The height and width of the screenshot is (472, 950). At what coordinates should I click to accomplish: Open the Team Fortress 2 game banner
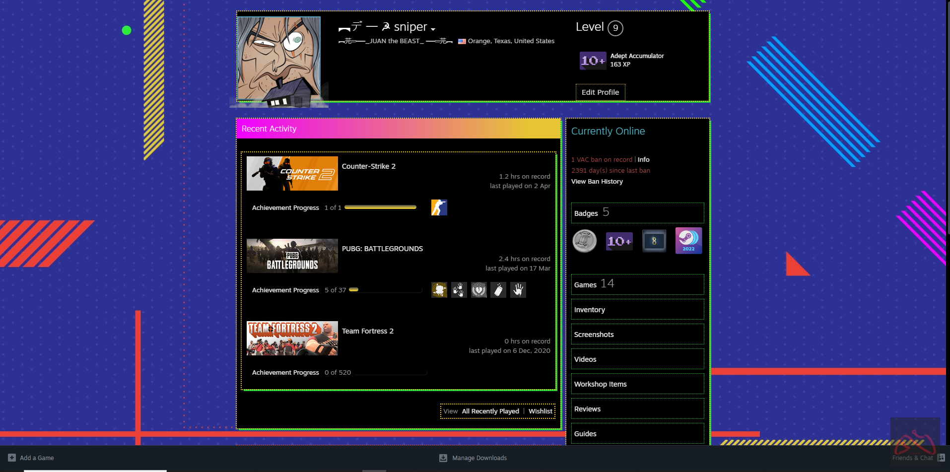point(292,338)
